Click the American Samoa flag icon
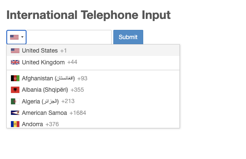 coord(15,113)
